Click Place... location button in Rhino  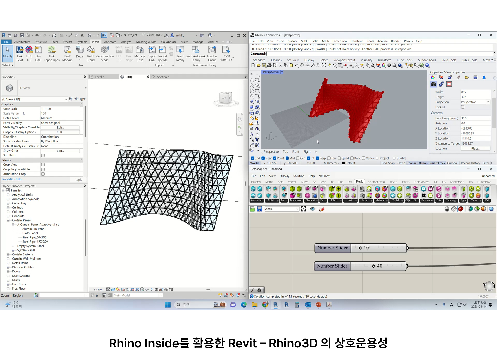pyautogui.click(x=476, y=149)
